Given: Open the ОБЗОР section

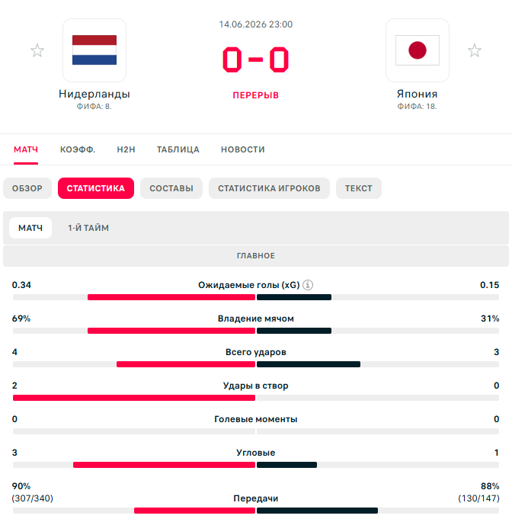Looking at the screenshot, I should (x=27, y=188).
